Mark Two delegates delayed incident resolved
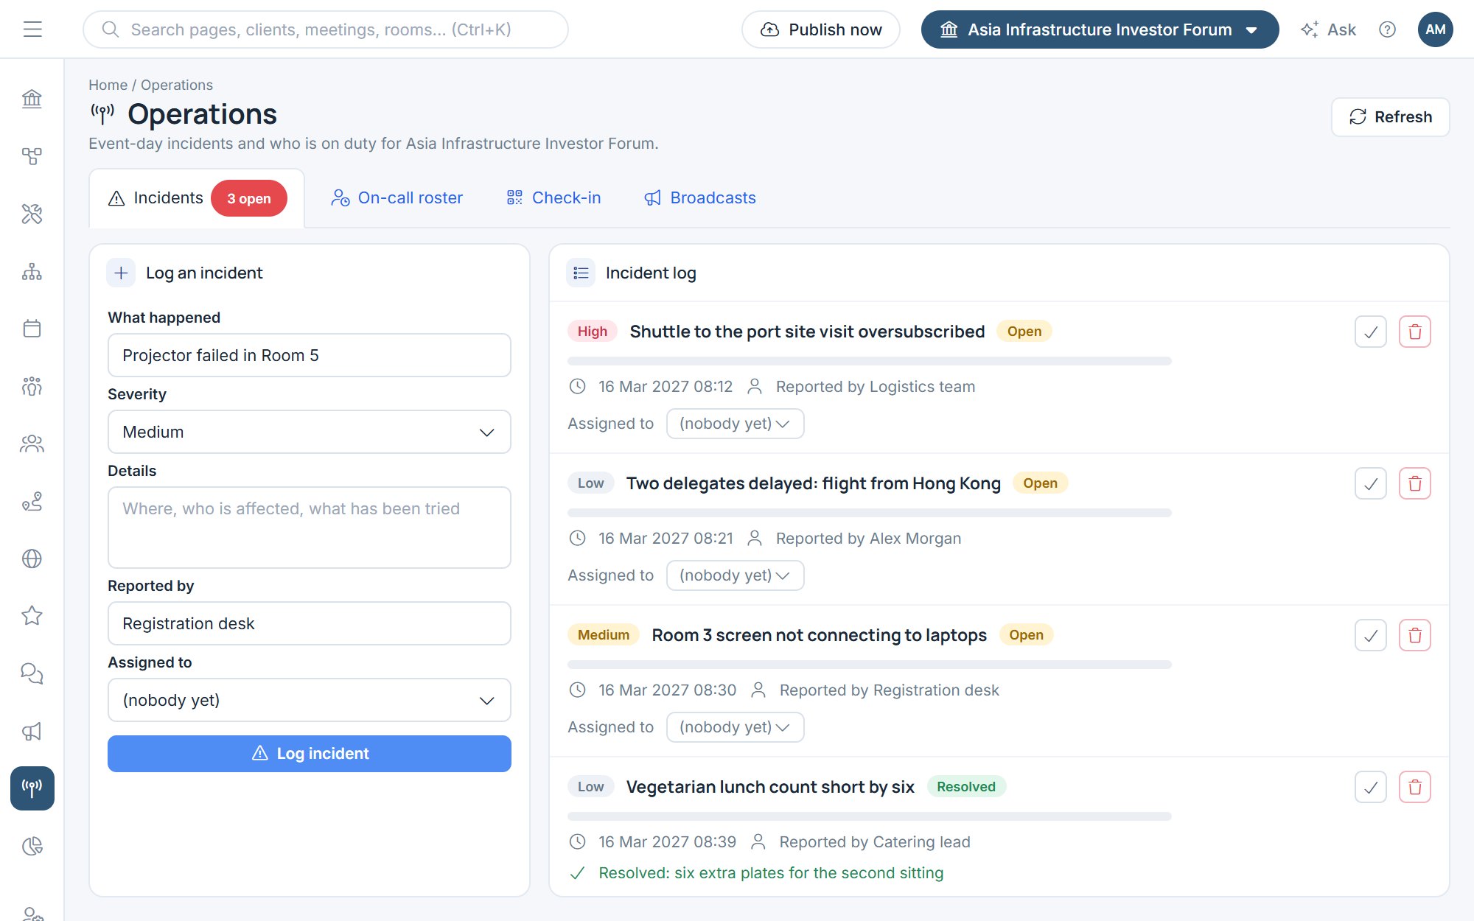Screen dimensions: 1474x921 click(1371, 483)
